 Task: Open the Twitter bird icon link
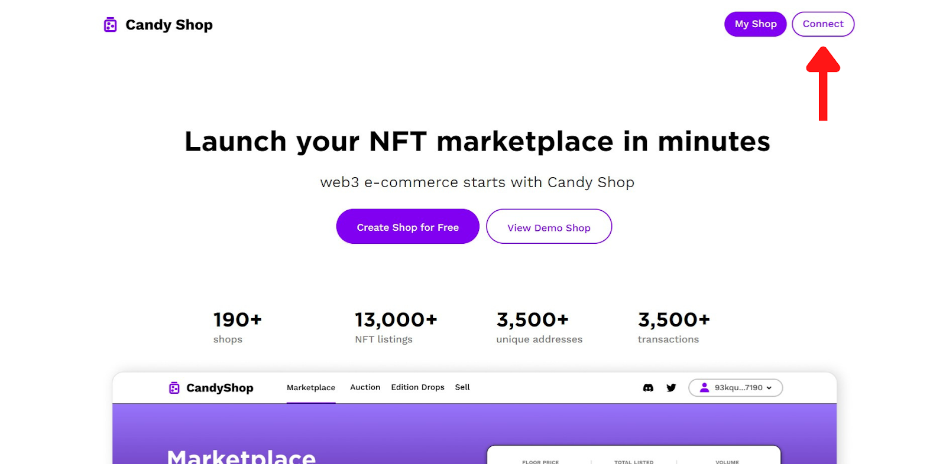(x=671, y=388)
